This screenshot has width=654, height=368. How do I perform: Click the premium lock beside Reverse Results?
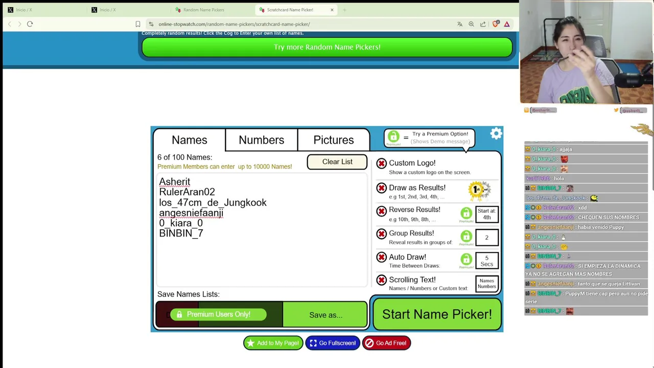466,213
